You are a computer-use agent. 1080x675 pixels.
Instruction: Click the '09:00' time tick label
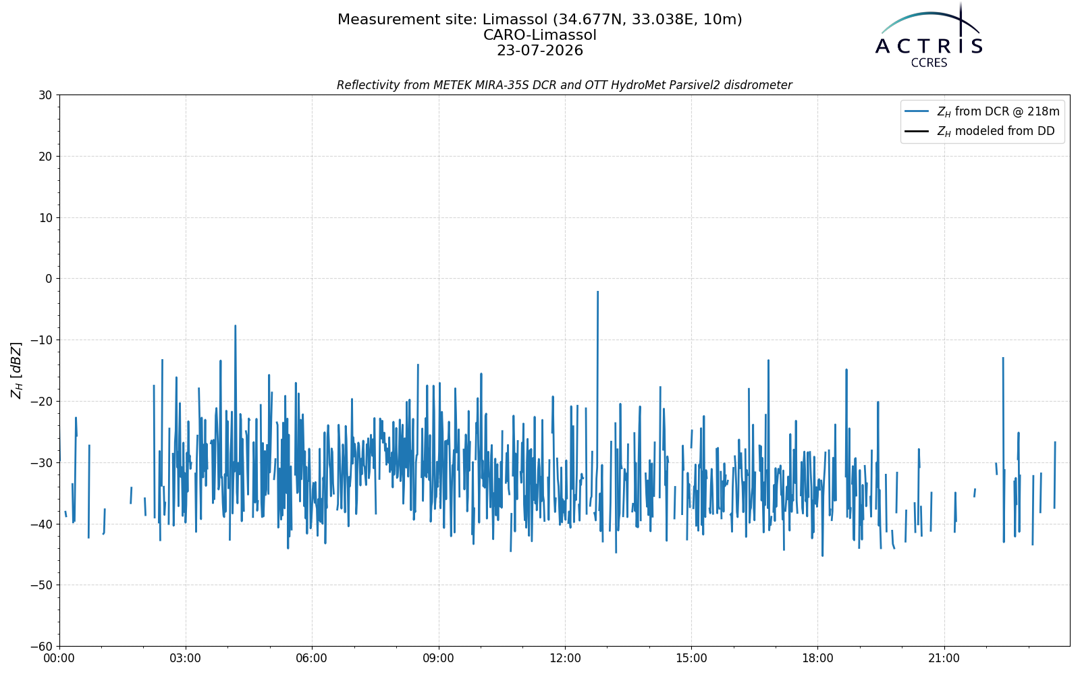(439, 658)
